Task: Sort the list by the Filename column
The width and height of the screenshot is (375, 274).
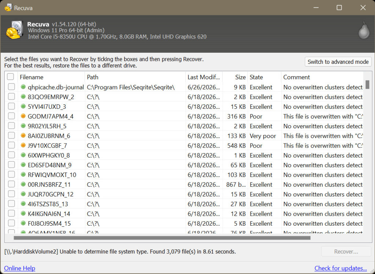Action: (51, 77)
